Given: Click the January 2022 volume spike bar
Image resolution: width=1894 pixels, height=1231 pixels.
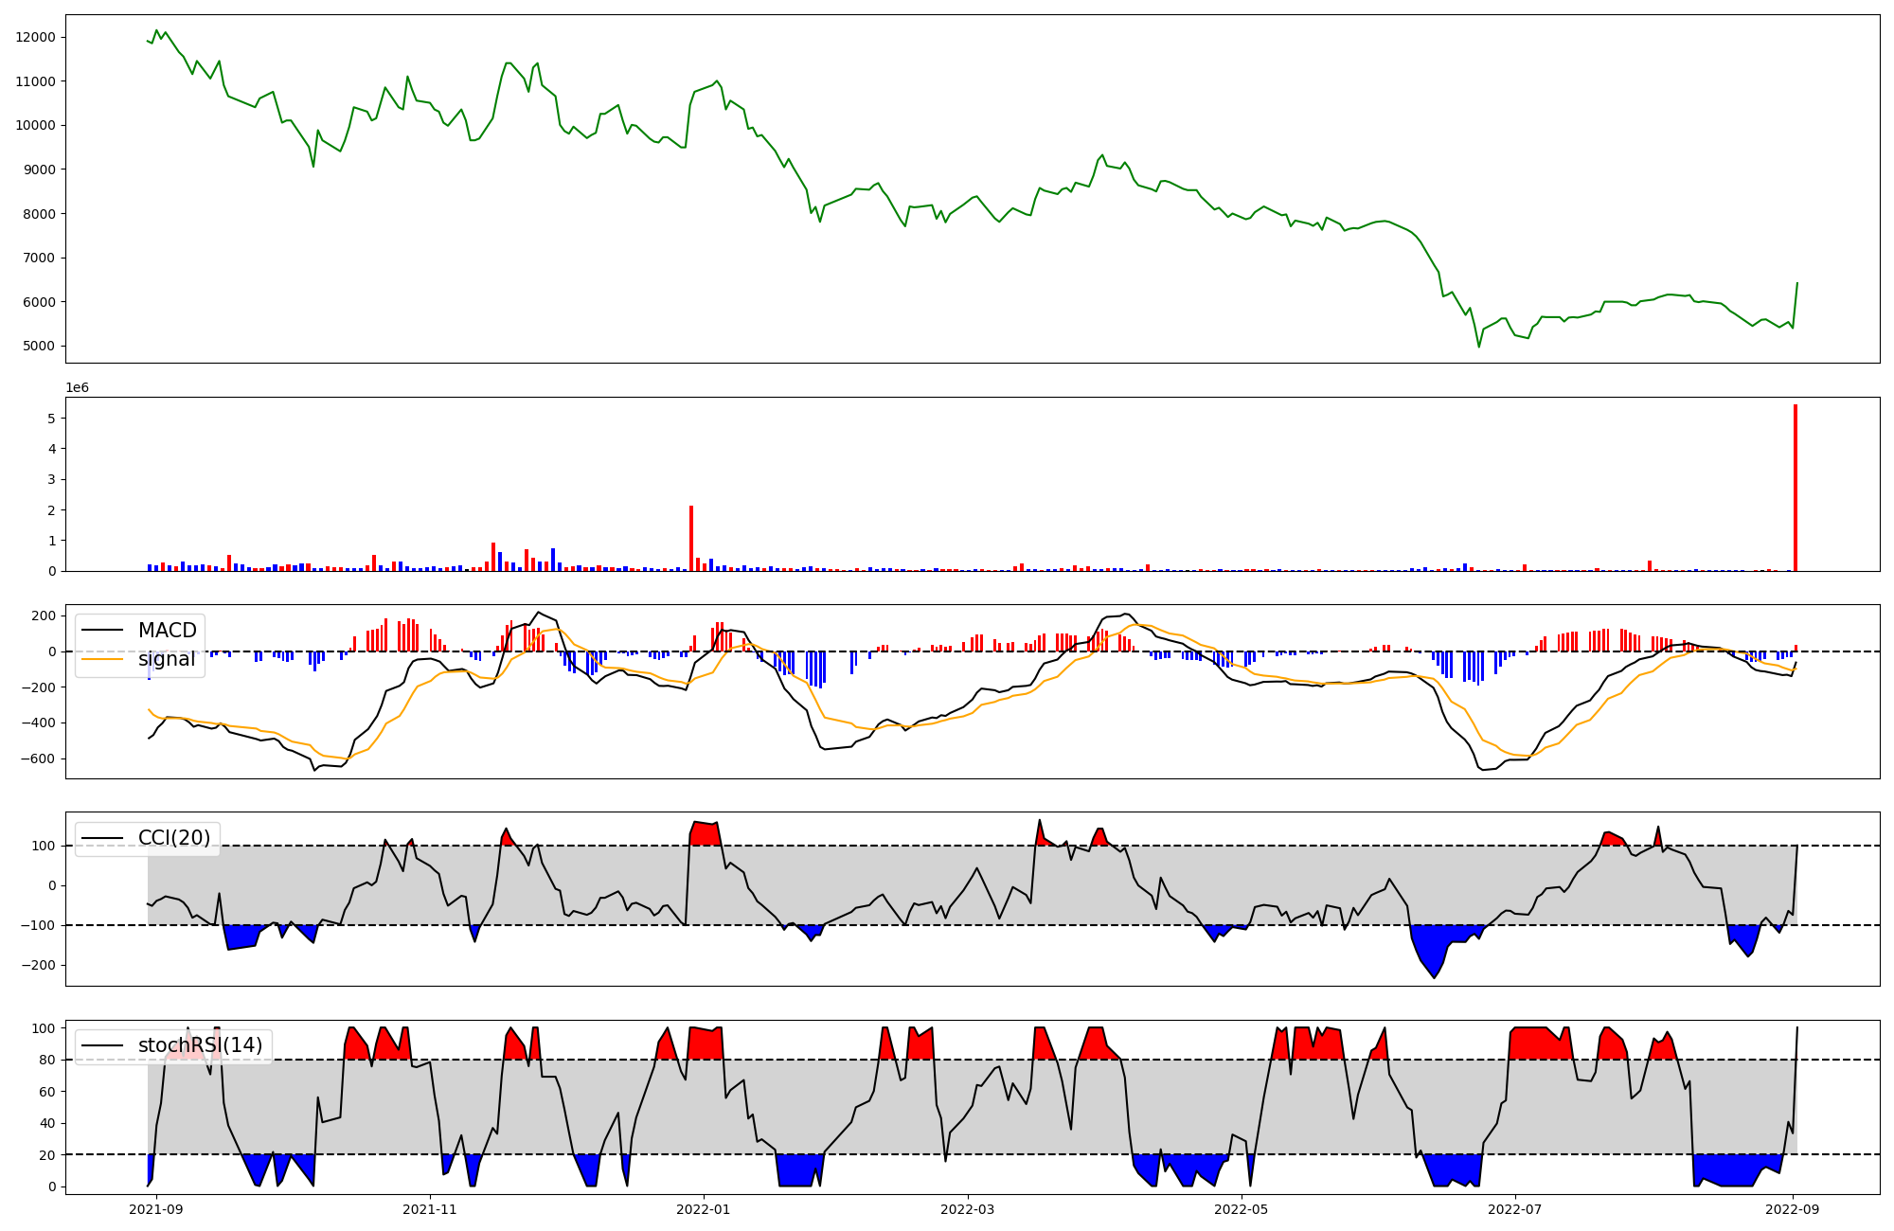Looking at the screenshot, I should (x=691, y=538).
